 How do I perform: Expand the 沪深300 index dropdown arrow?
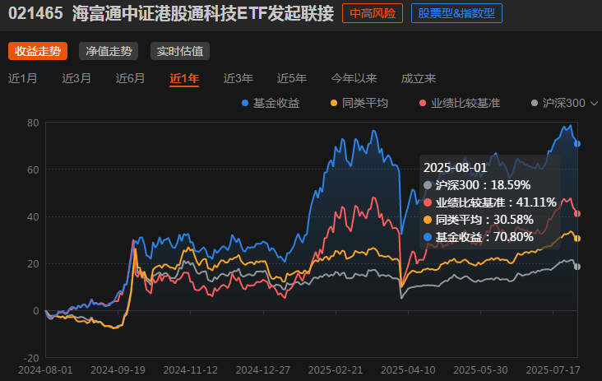(x=594, y=104)
